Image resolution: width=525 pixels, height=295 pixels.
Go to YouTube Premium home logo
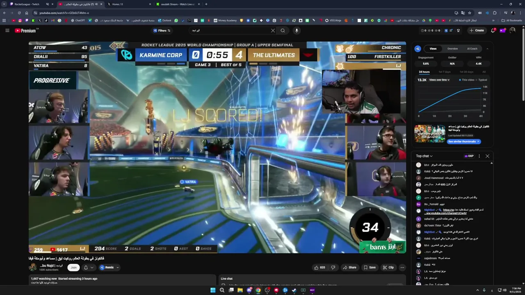[26, 30]
